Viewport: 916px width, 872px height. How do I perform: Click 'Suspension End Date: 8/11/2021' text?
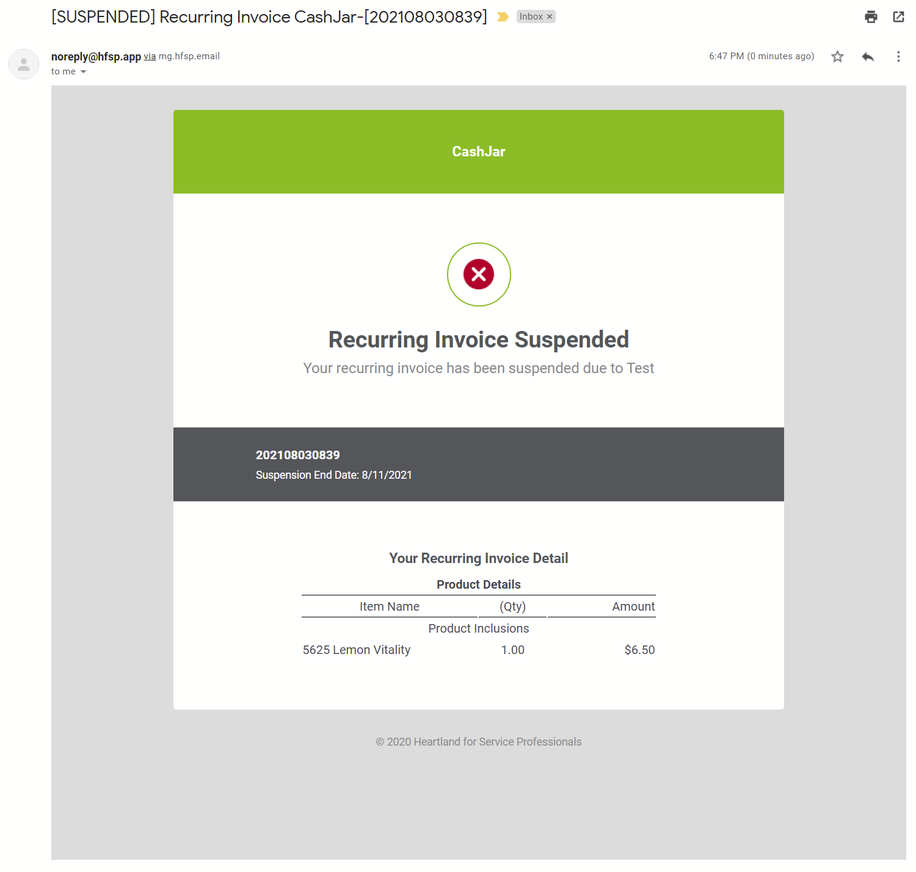(334, 475)
